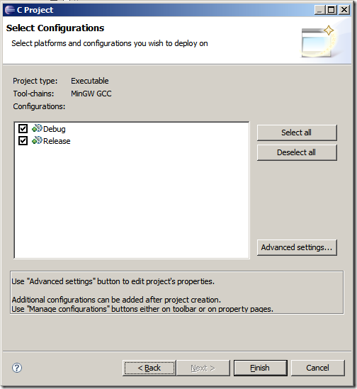Screen dimensions: 357x389
Task: Uncheck the Release configuration checkbox
Action: [x=23, y=141]
